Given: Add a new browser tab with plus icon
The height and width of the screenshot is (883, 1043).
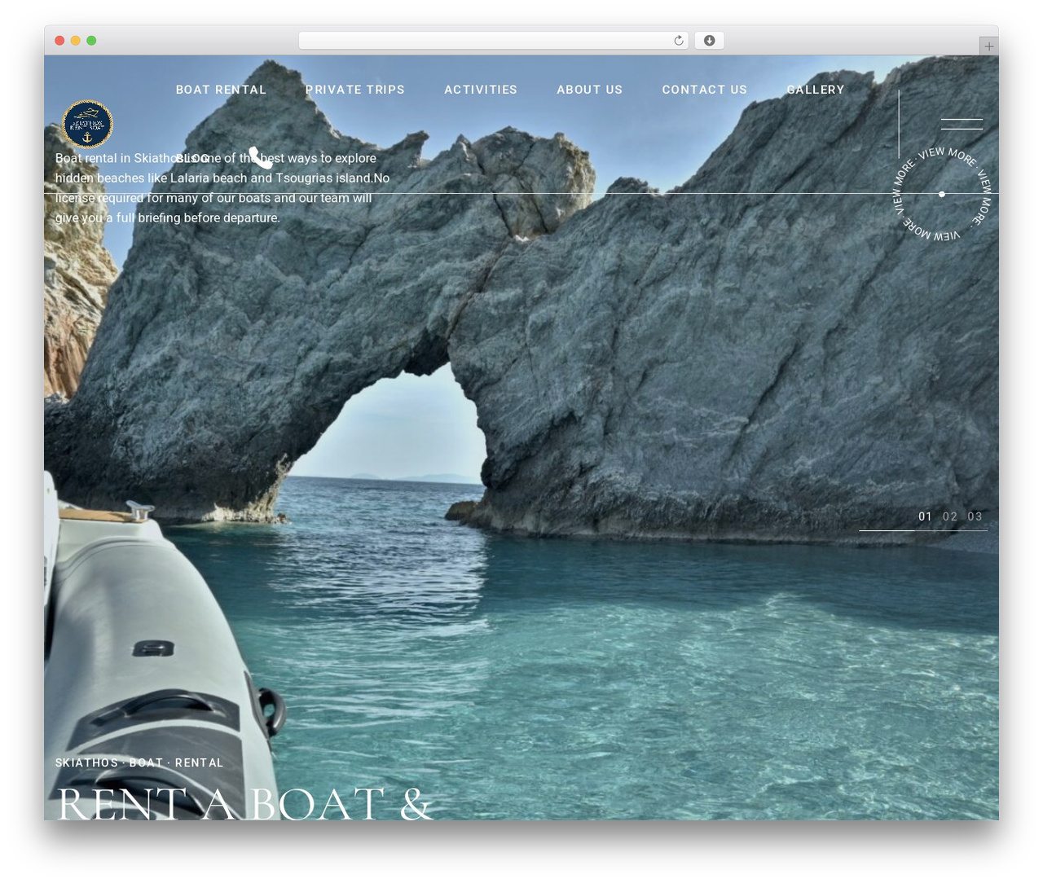Looking at the screenshot, I should click(988, 46).
